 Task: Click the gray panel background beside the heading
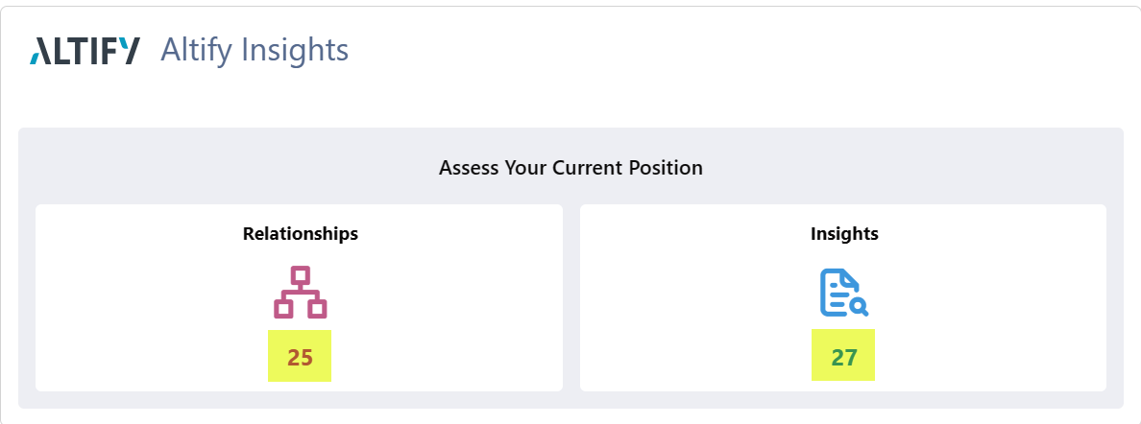click(x=218, y=167)
